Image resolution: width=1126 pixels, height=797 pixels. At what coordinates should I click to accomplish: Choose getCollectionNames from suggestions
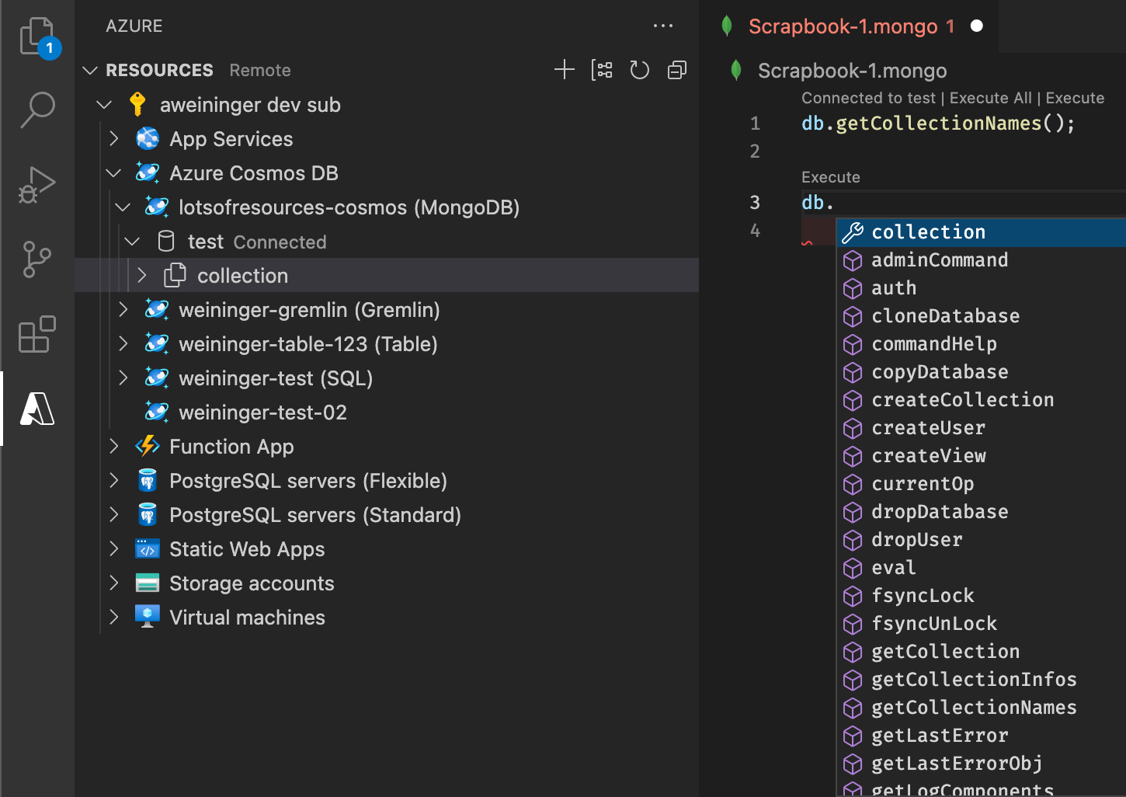pyautogui.click(x=982, y=707)
